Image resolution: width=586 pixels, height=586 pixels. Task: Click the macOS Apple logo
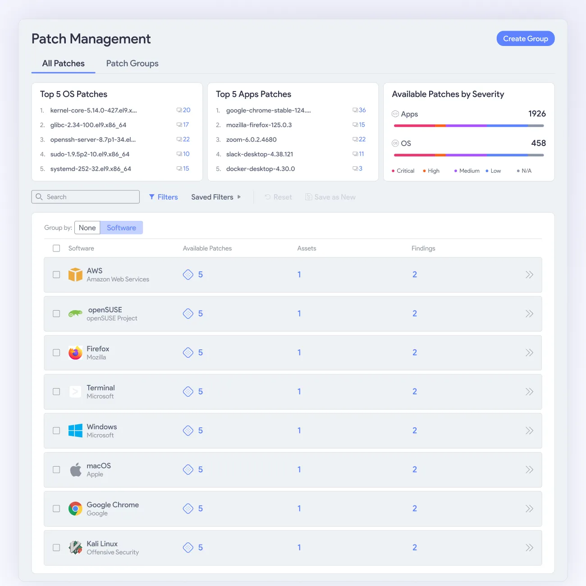click(x=76, y=469)
